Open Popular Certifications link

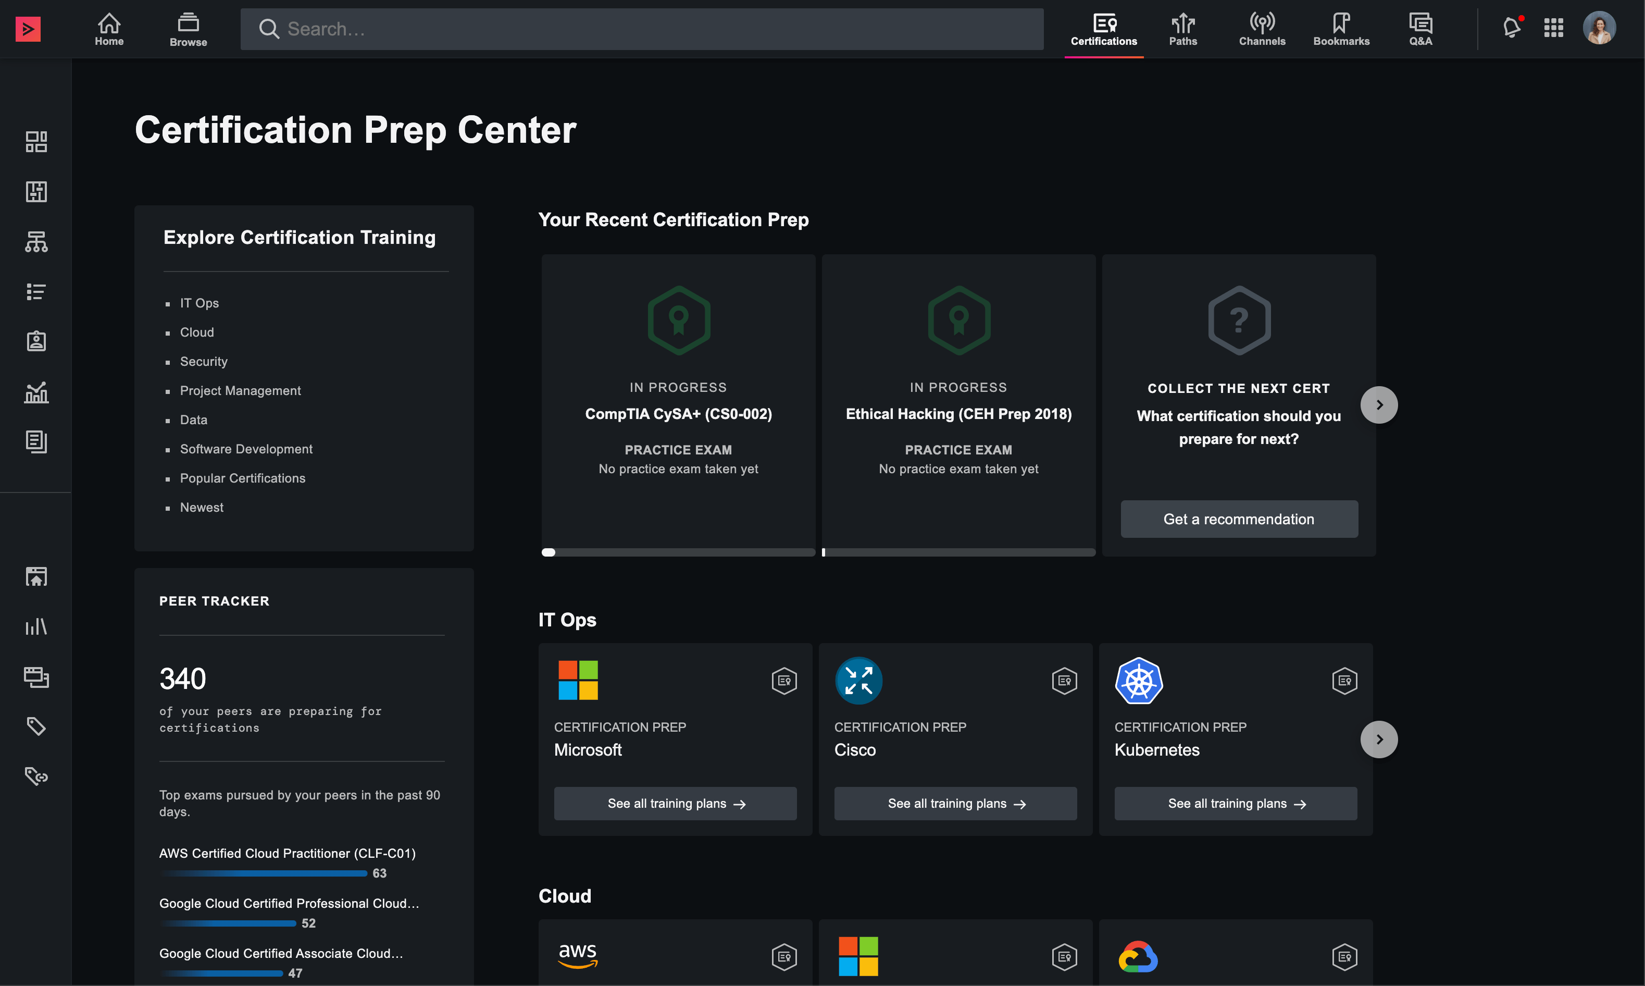pyautogui.click(x=242, y=478)
